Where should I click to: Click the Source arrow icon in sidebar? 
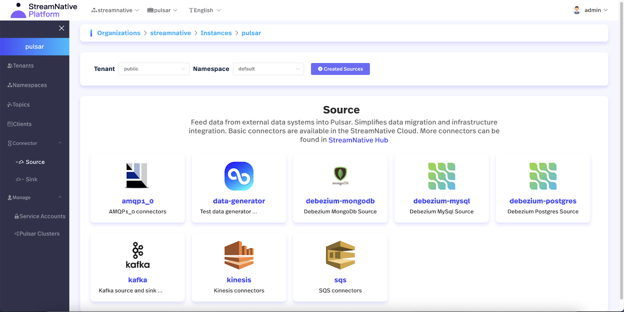tap(20, 162)
